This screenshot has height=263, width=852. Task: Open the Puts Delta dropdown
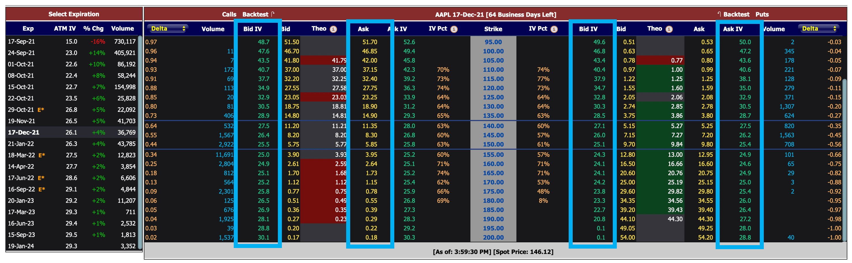click(x=818, y=29)
